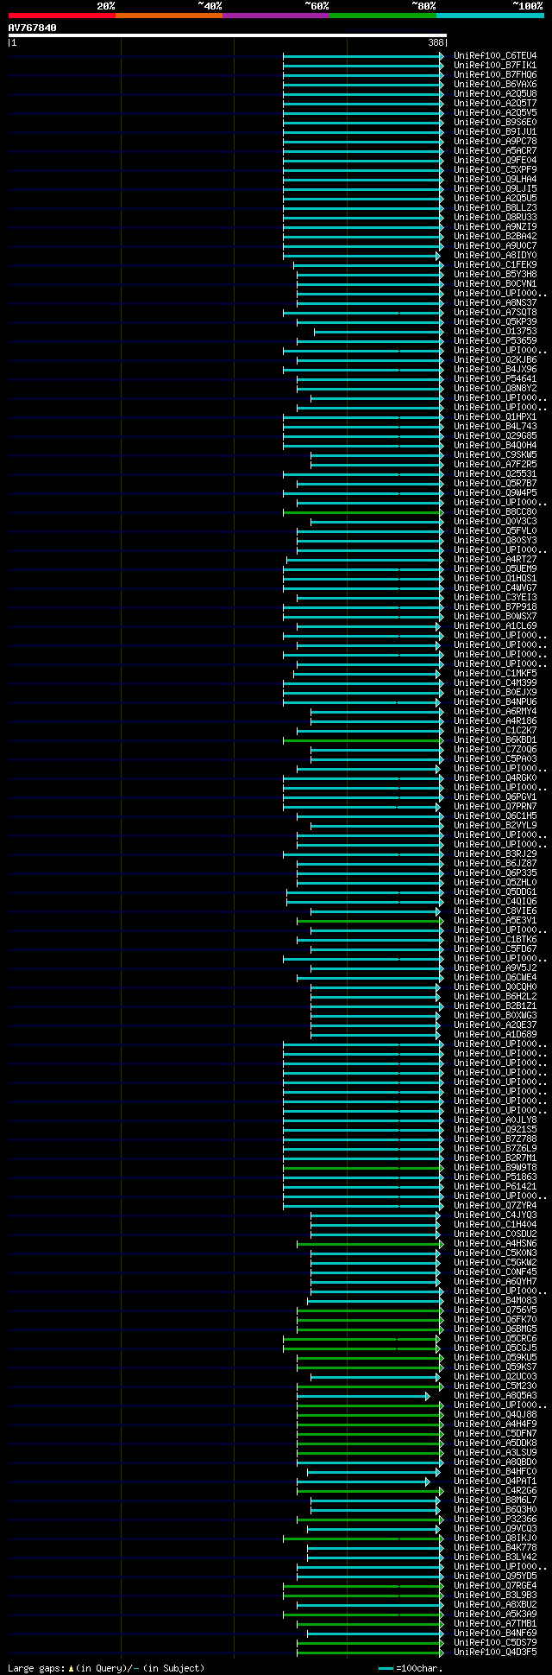Screen dimensions: 552x1675
Task: Open hit UniRef100_B7FHQ6
Action: coord(495,75)
